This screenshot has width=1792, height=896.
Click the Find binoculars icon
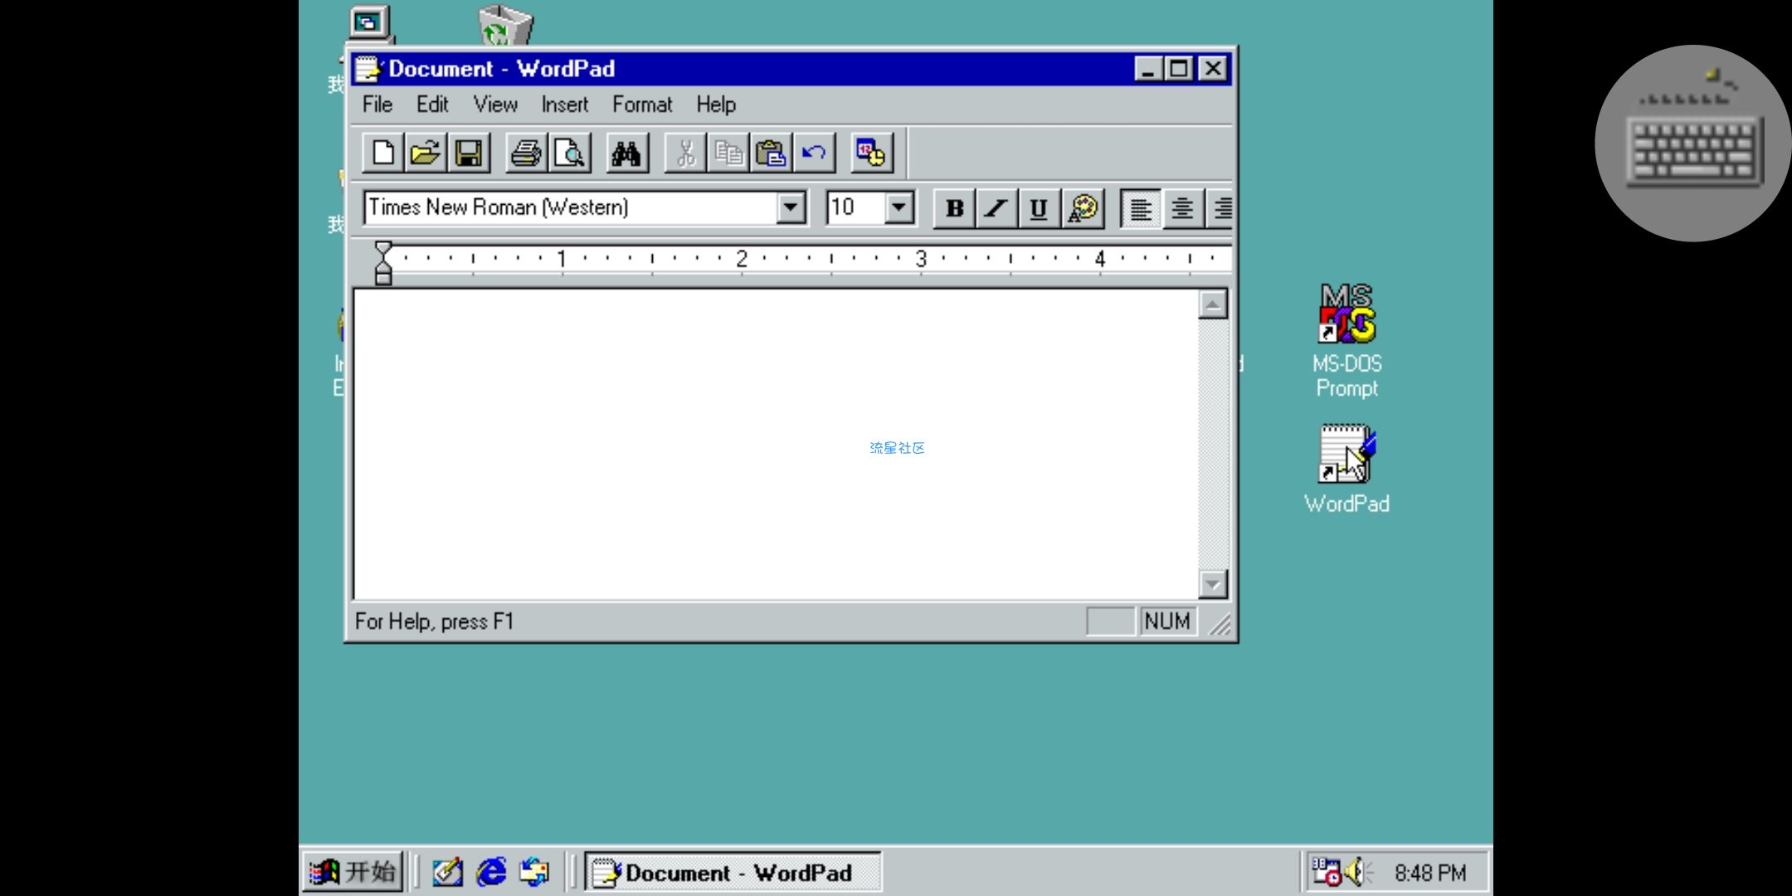tap(626, 153)
